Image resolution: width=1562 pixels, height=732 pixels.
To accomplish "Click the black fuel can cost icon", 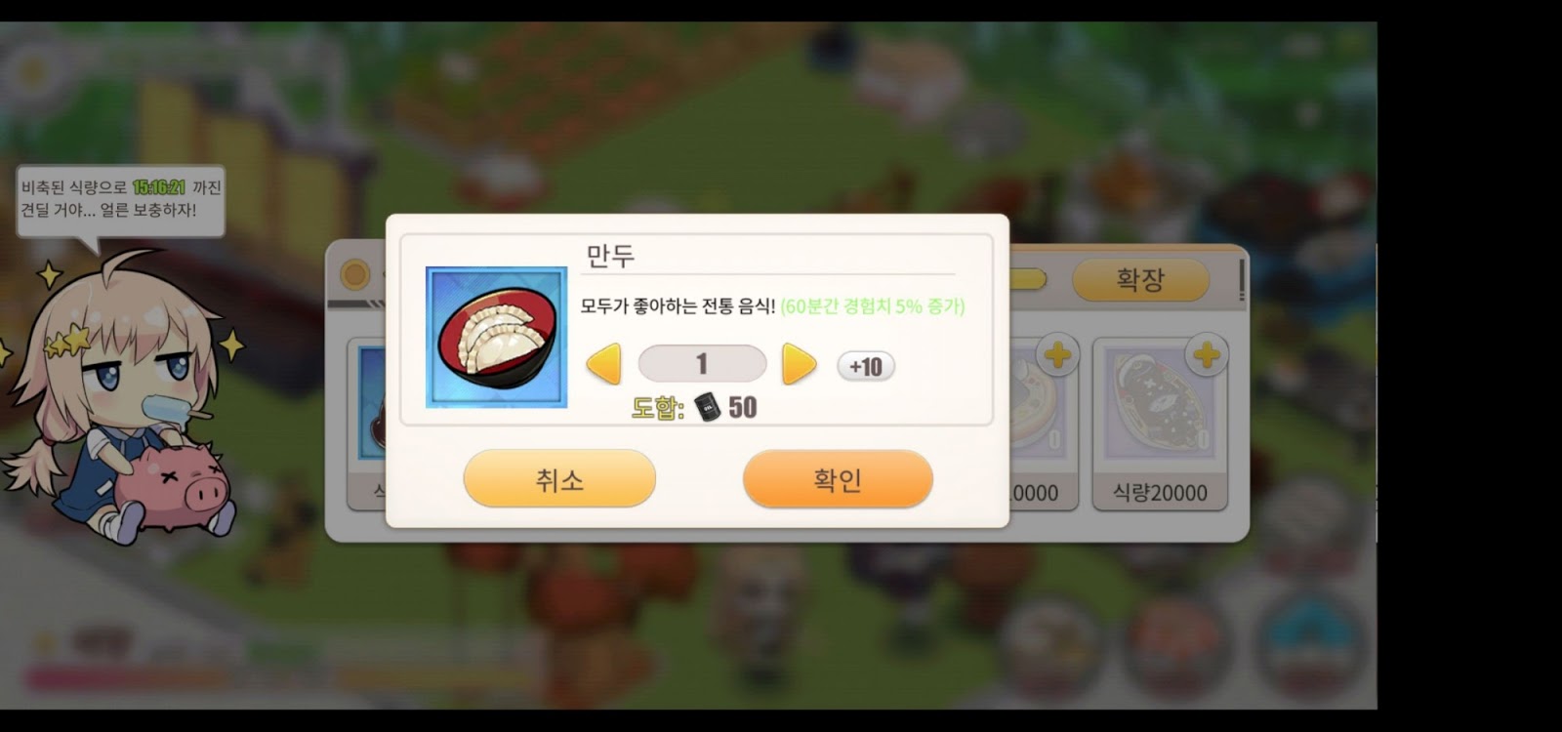I will pos(708,406).
